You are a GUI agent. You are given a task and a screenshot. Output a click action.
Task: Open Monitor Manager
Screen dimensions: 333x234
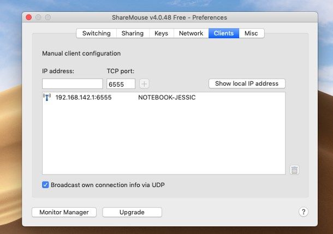click(64, 212)
